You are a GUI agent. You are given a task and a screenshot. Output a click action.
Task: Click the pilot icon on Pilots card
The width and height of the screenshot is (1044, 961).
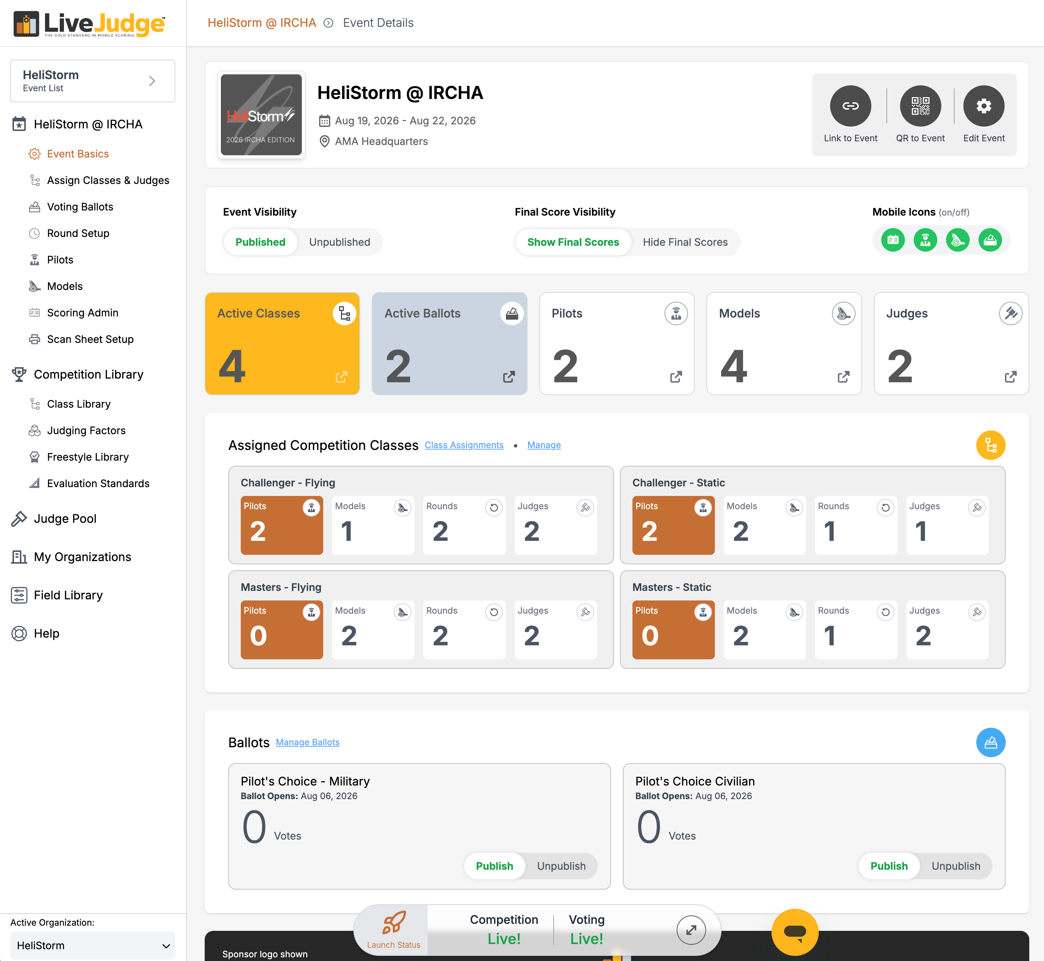tap(676, 313)
